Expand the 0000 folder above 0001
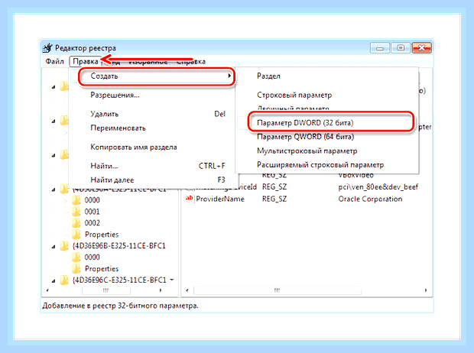Image resolution: width=474 pixels, height=353 pixels. coord(65,200)
